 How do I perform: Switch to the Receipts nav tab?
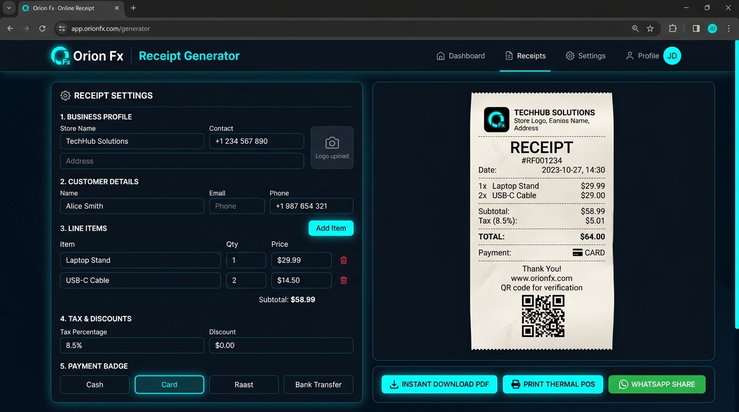click(x=525, y=56)
